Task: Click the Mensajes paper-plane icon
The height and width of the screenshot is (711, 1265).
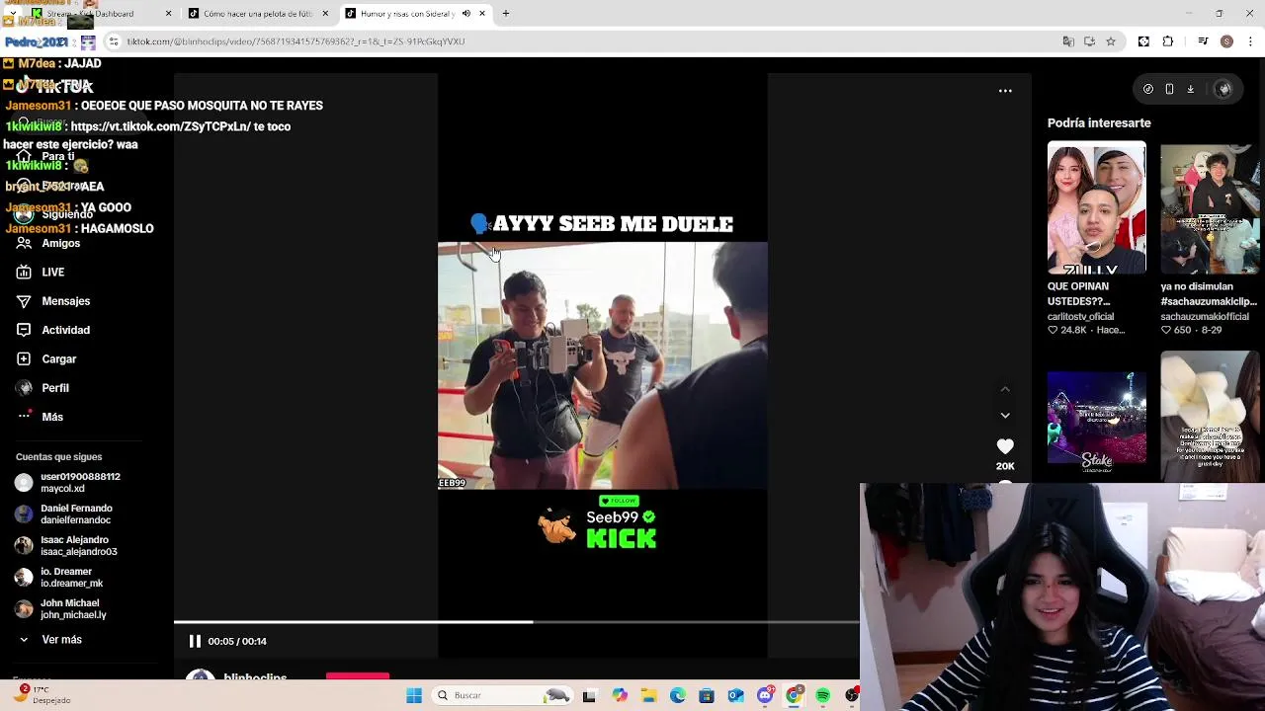Action: [24, 301]
